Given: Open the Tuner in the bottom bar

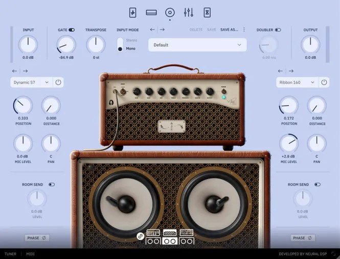Looking at the screenshot, I should [x=10, y=254].
